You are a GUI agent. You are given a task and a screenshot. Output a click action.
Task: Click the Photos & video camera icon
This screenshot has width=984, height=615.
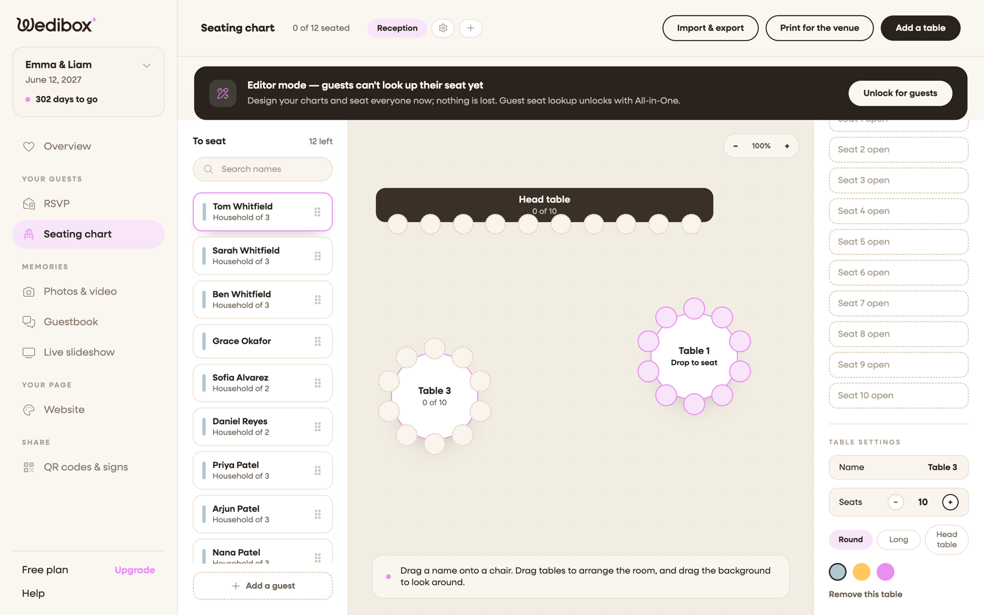29,292
